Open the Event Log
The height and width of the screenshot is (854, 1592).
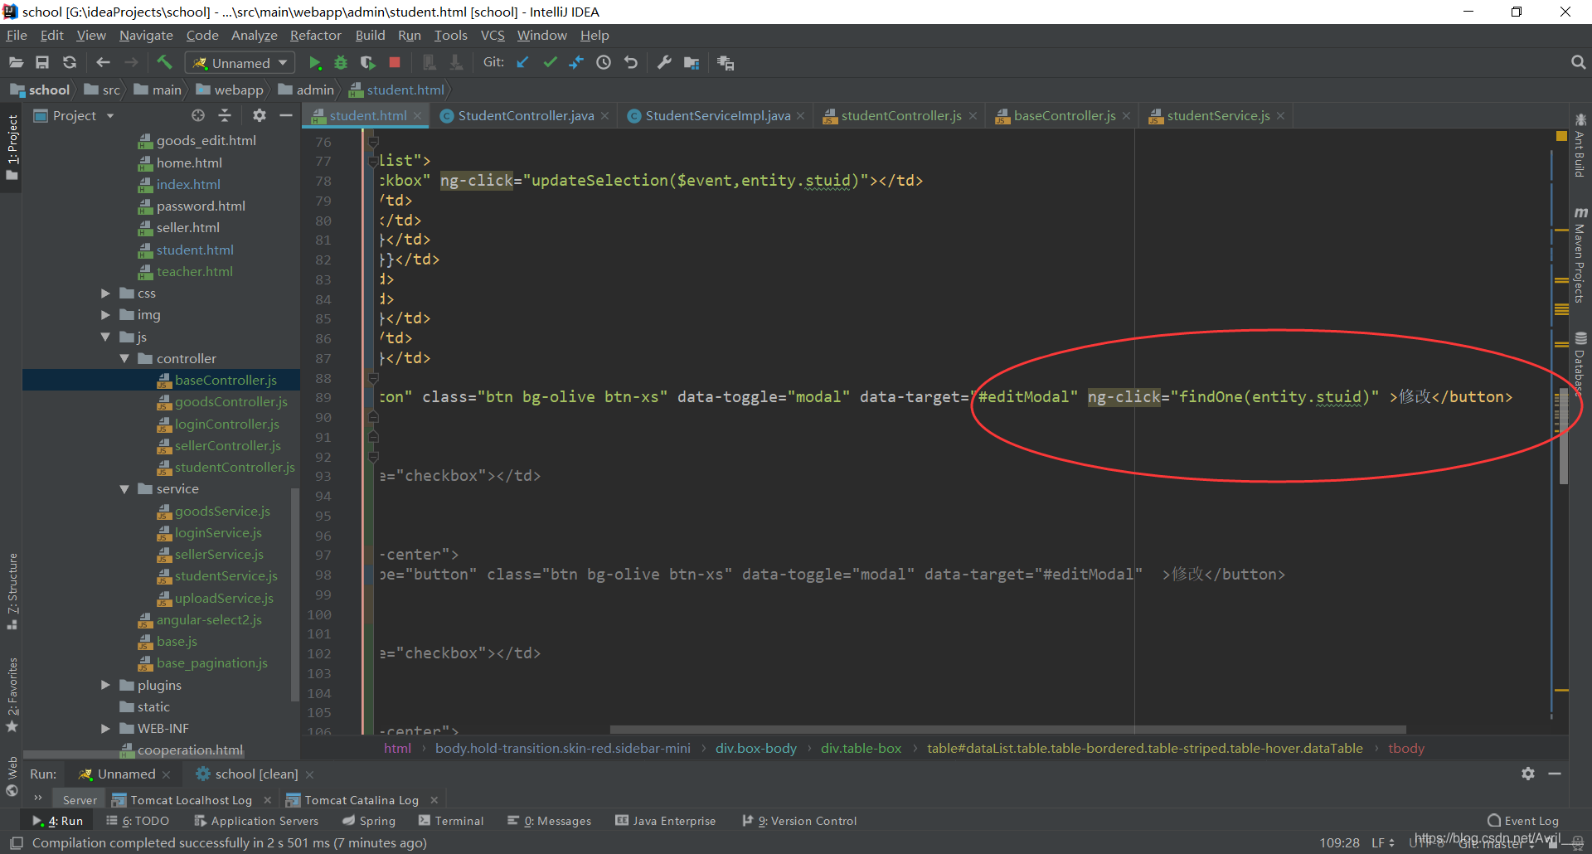[1523, 821]
